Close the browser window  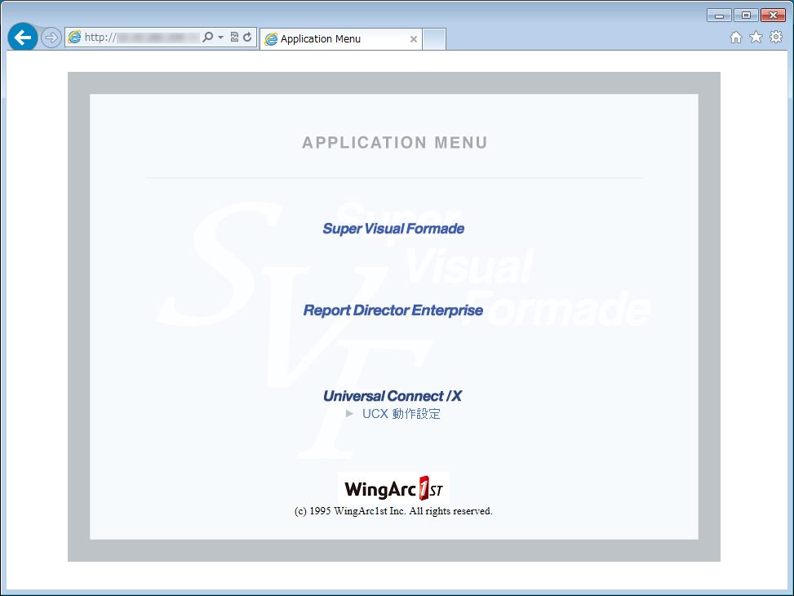point(774,16)
